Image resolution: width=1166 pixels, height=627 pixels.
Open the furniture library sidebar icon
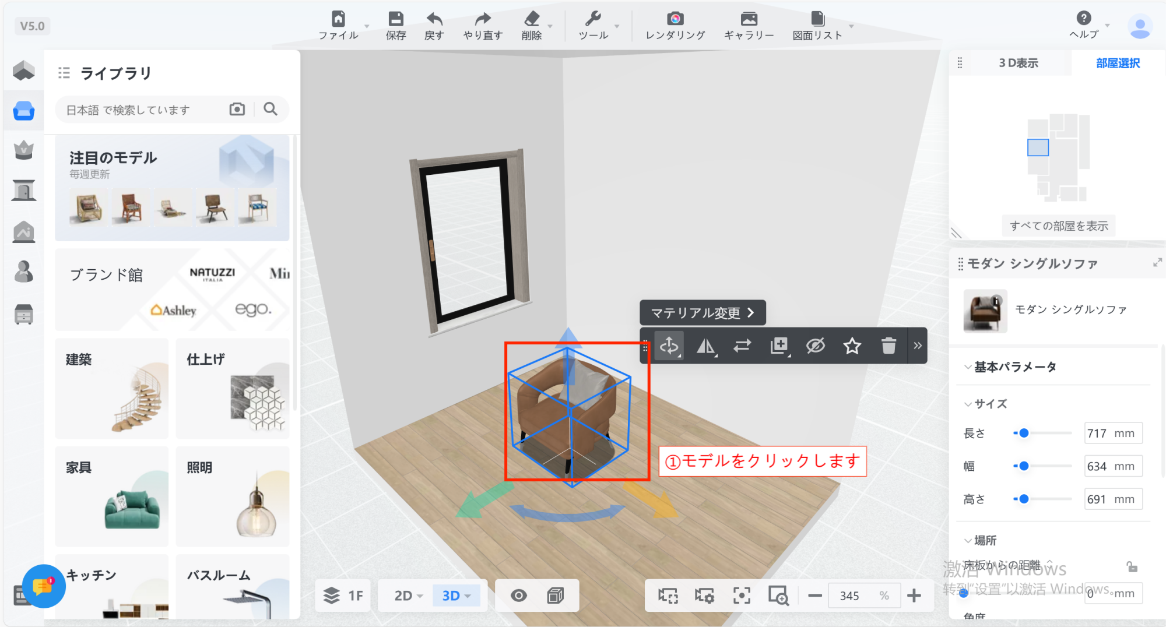23,110
